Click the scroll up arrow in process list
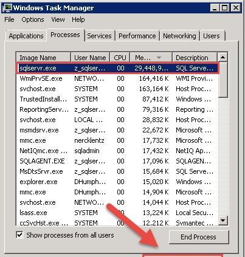Viewport: 245px width, 257px height. tap(223, 57)
